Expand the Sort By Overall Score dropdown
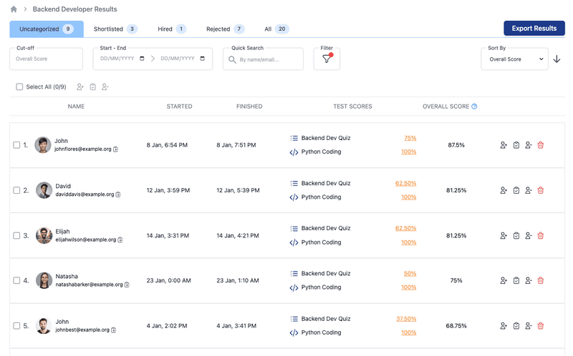 [514, 59]
